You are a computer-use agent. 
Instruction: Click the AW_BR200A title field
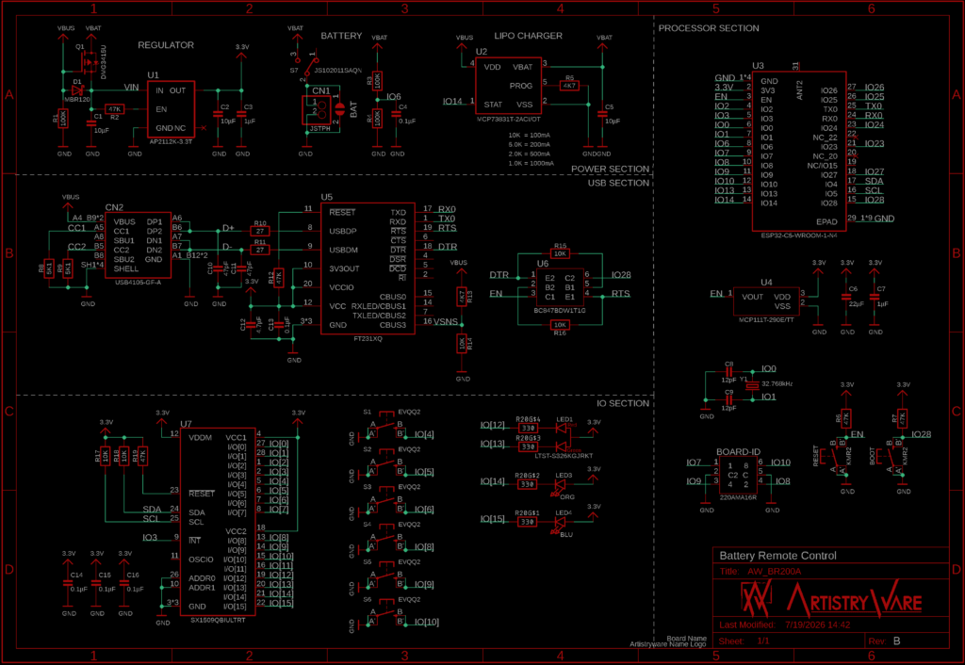pyautogui.click(x=775, y=571)
